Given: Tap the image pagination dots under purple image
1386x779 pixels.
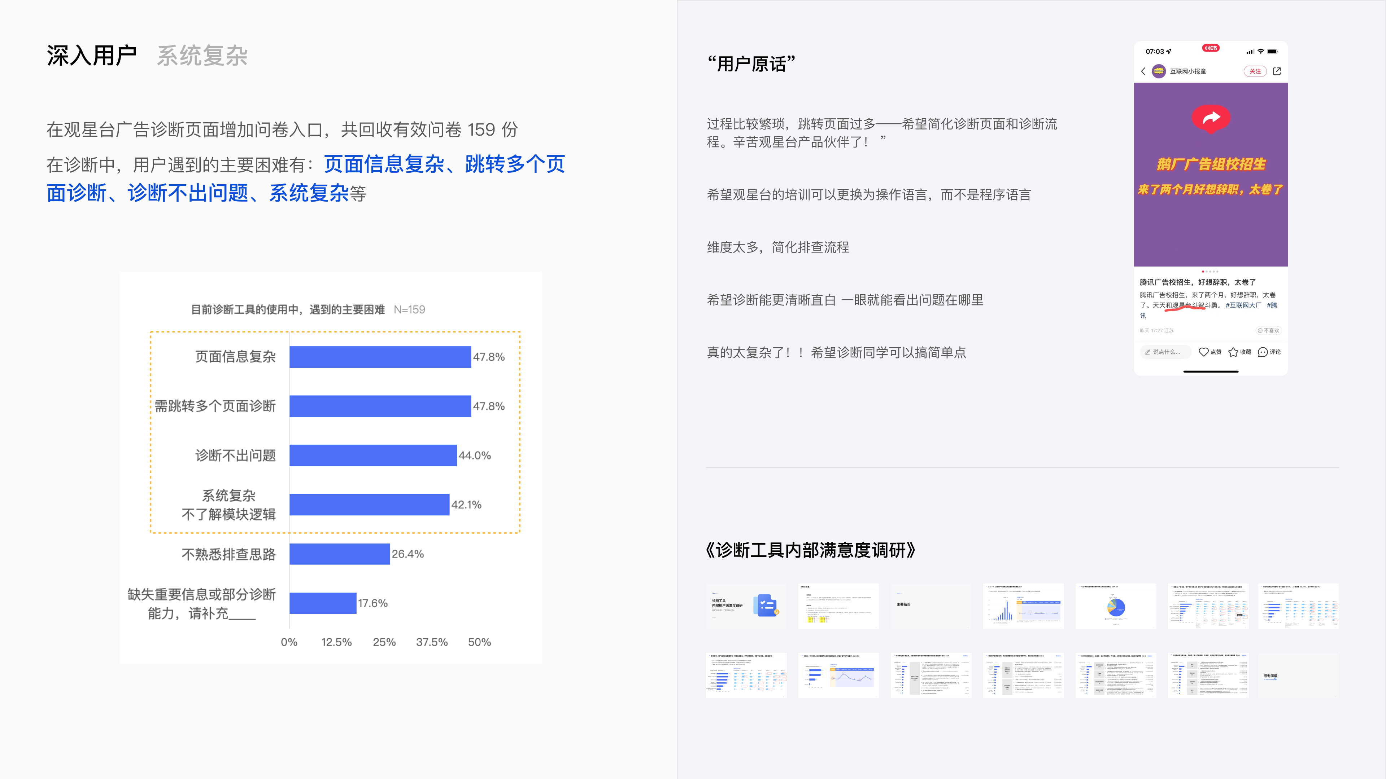Looking at the screenshot, I should coord(1211,272).
